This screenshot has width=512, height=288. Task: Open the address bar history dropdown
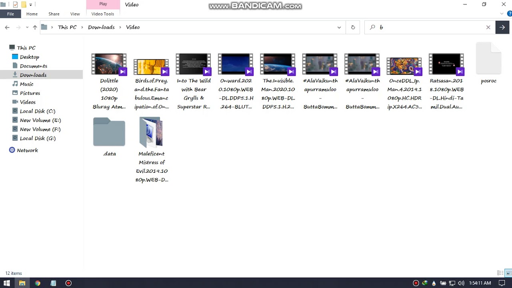point(339,27)
